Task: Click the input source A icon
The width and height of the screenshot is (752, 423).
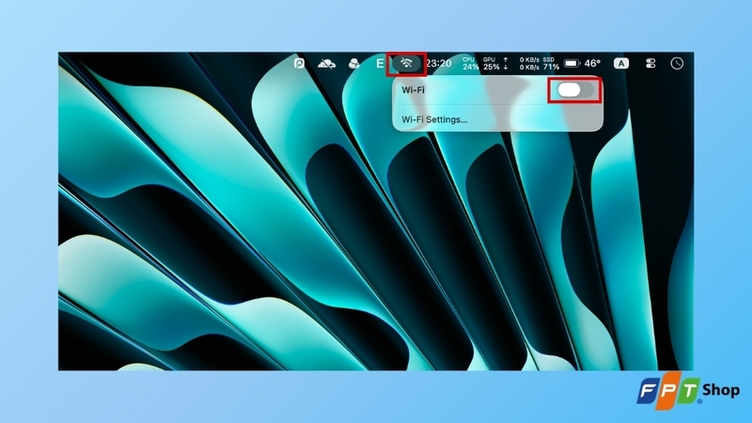Action: tap(621, 63)
